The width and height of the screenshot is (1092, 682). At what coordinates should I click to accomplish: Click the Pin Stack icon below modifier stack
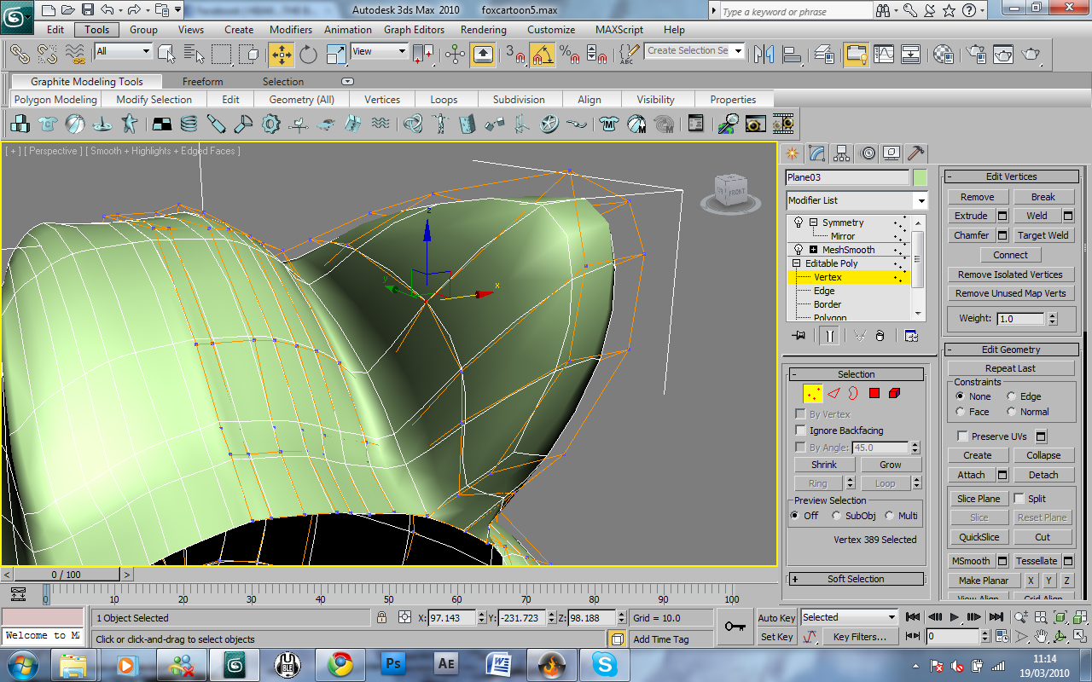tap(799, 336)
